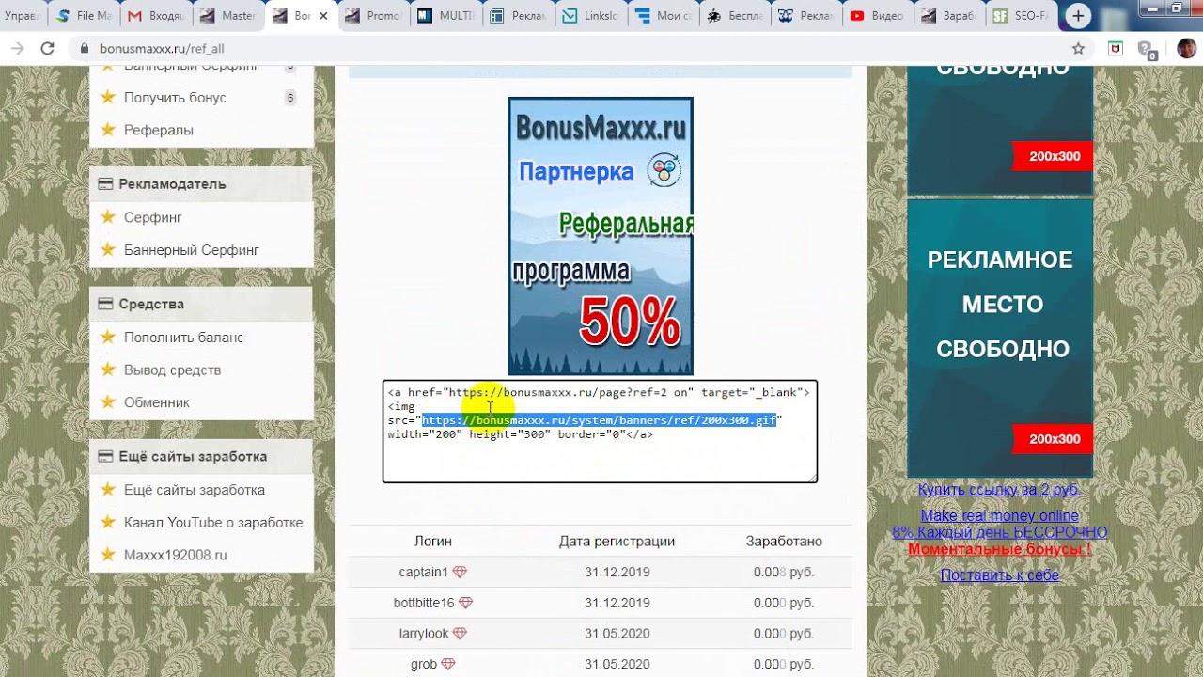Open Поставить к себе link
The width and height of the screenshot is (1203, 677).
tap(1000, 575)
